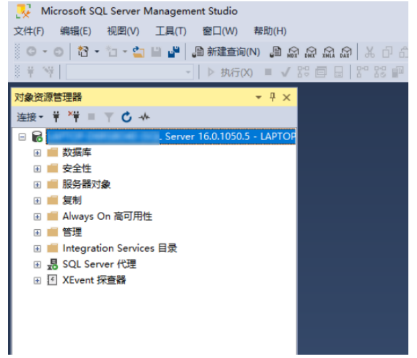Click the parse checkmark icon

point(285,72)
